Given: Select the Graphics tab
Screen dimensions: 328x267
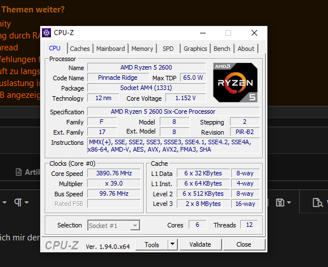Looking at the screenshot, I should pyautogui.click(x=195, y=49).
